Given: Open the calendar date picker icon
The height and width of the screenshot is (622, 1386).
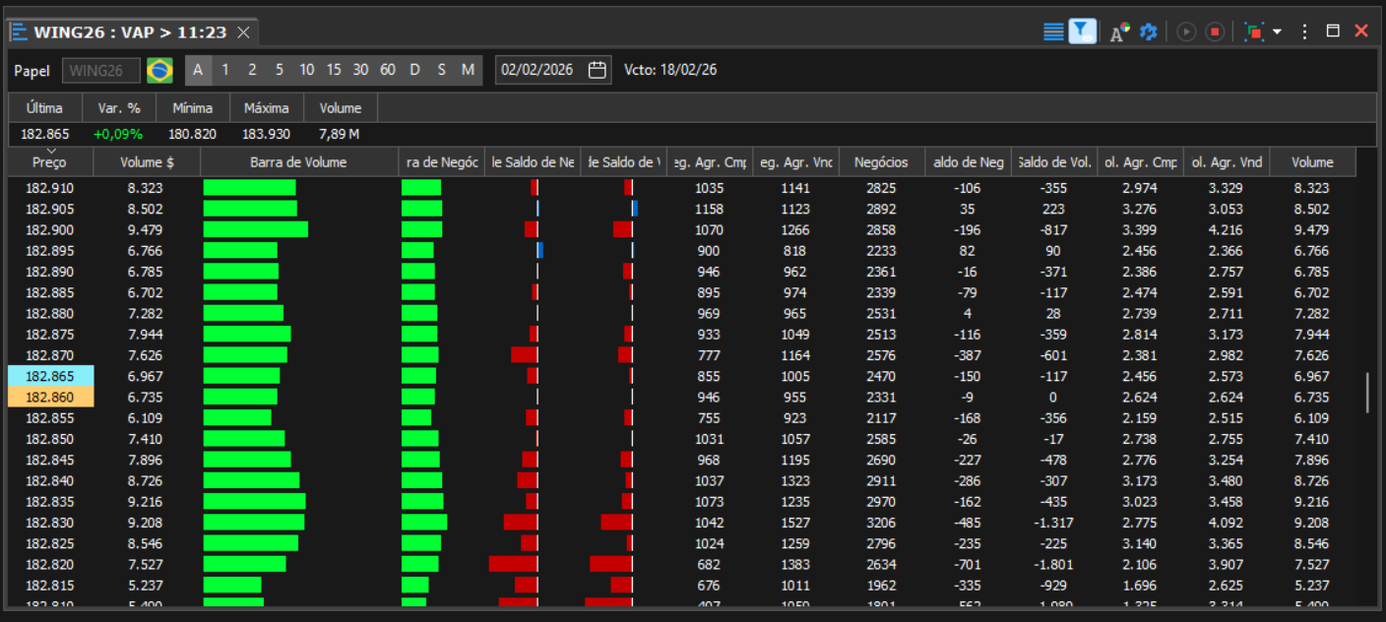Looking at the screenshot, I should pyautogui.click(x=598, y=70).
